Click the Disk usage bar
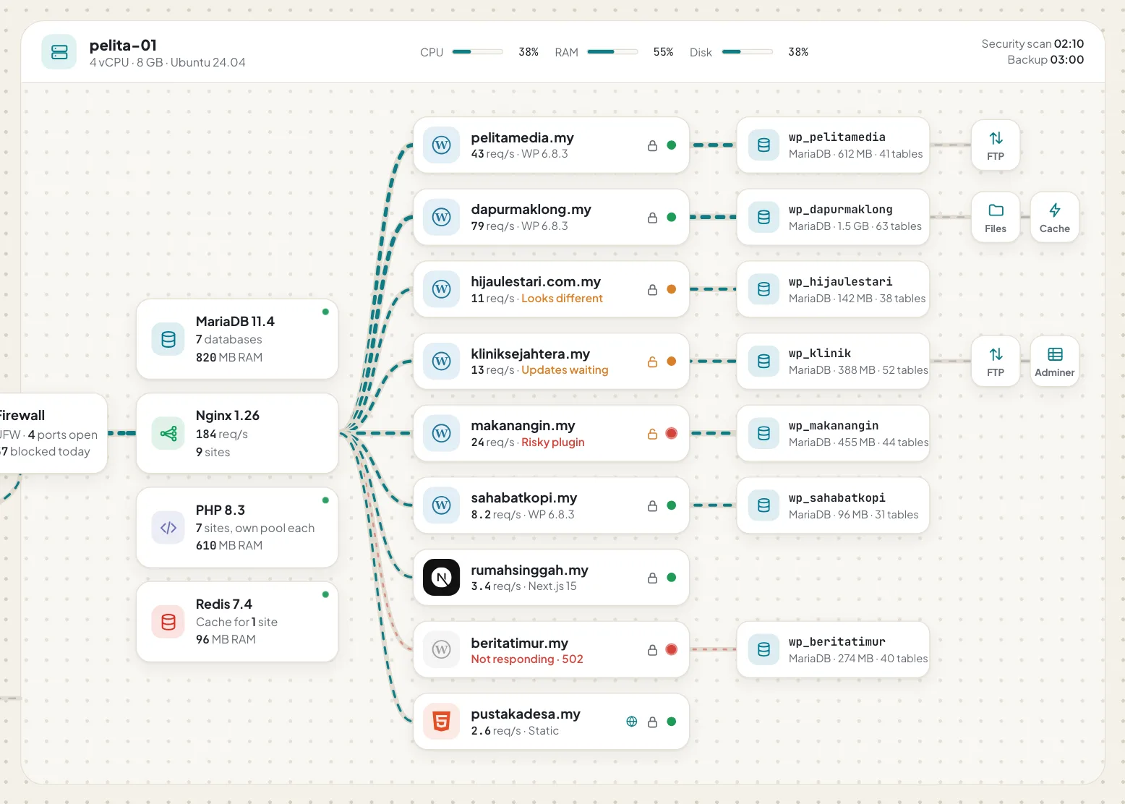 (748, 52)
